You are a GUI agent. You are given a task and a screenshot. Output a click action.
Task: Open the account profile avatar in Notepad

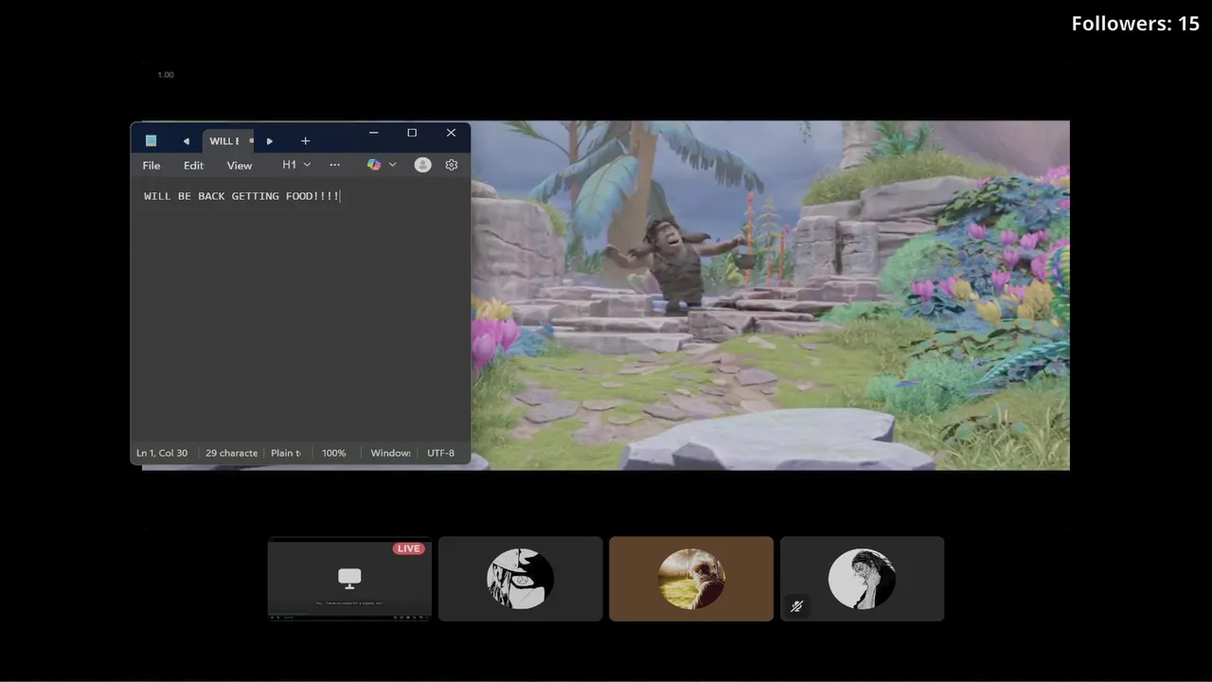pyautogui.click(x=422, y=165)
